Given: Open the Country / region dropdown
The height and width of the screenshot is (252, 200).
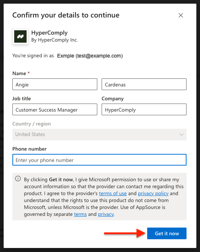Looking at the screenshot, I should 99,135.
